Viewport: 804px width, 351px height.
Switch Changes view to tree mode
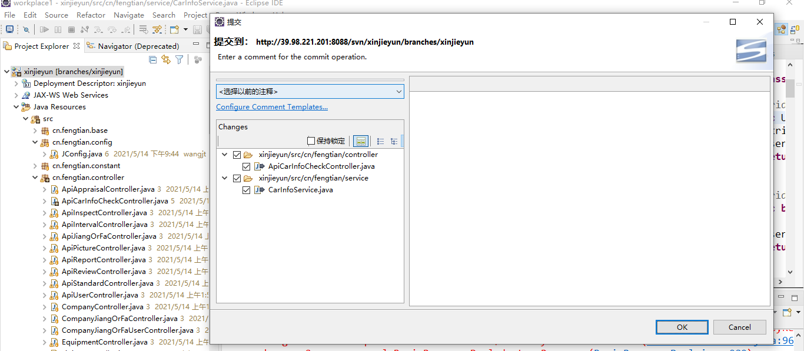point(394,141)
